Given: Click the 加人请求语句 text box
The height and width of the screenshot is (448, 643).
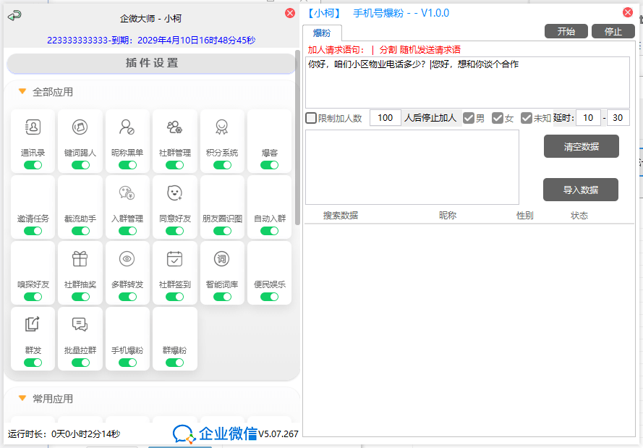Looking at the screenshot, I should tap(467, 83).
